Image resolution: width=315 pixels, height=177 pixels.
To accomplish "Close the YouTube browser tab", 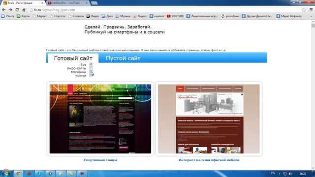I will pos(87,3).
